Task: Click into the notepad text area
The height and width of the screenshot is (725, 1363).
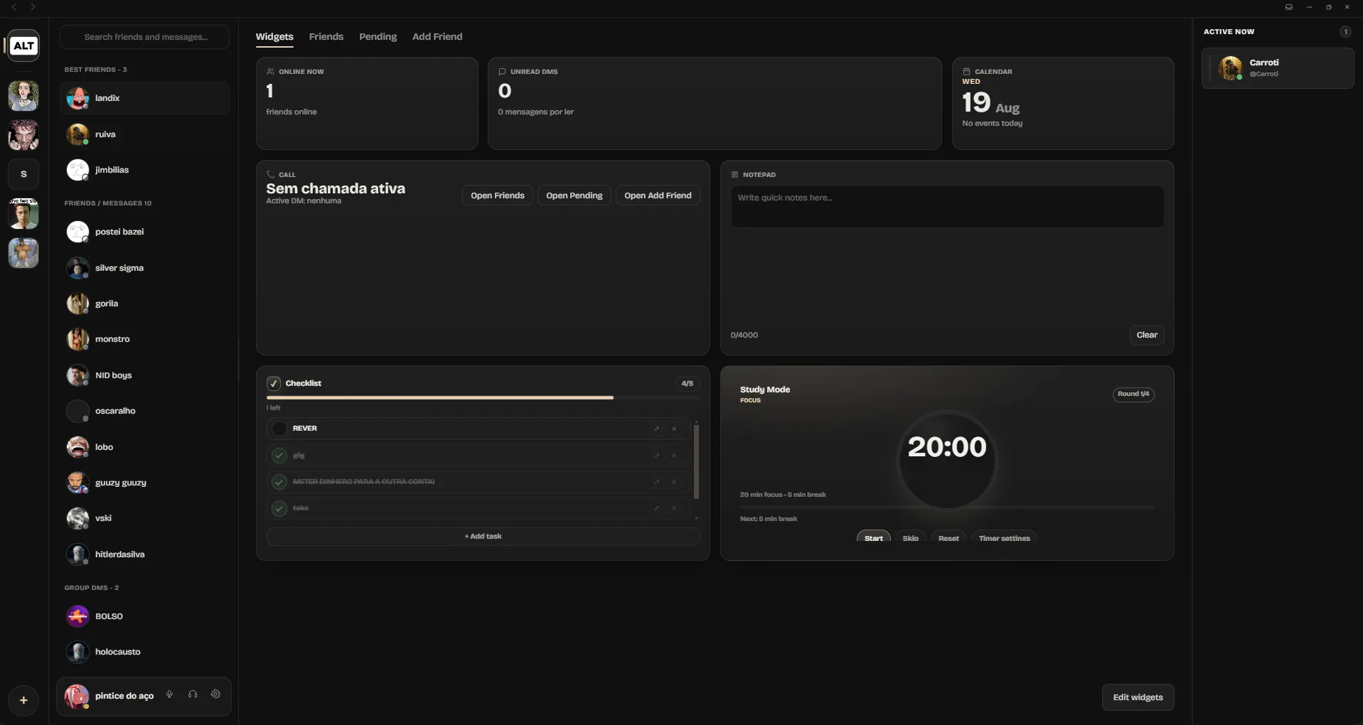Action: 947,207
